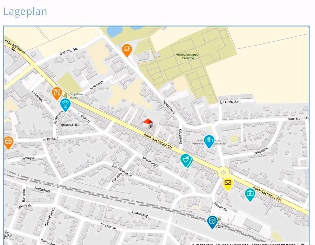Click the orange burger fast-food marker
The image size is (315, 245).
coord(8,142)
